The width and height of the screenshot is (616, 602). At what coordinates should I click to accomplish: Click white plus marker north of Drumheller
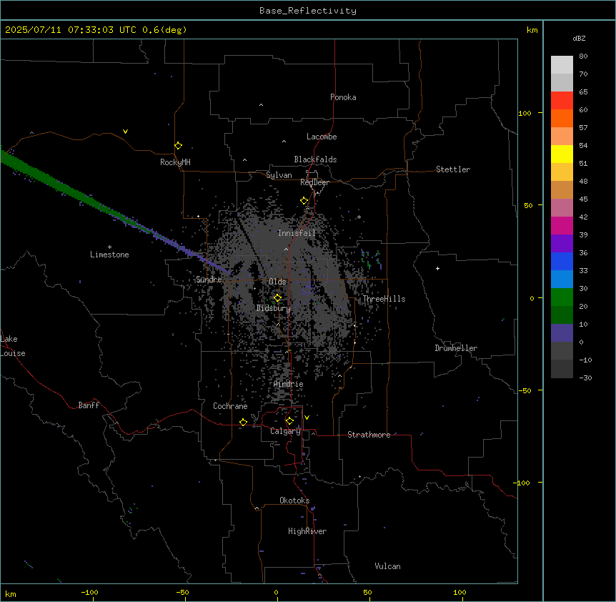click(437, 268)
